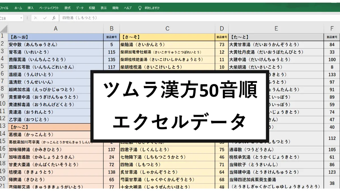Select cell 柴胡桂枝乾姜湯

tap(167, 59)
